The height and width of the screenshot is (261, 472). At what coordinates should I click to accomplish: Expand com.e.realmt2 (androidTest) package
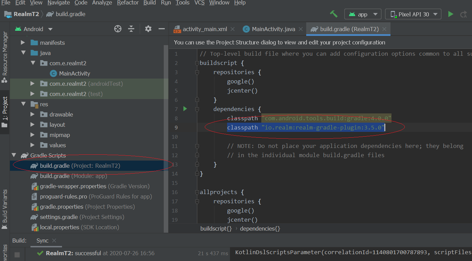click(33, 84)
